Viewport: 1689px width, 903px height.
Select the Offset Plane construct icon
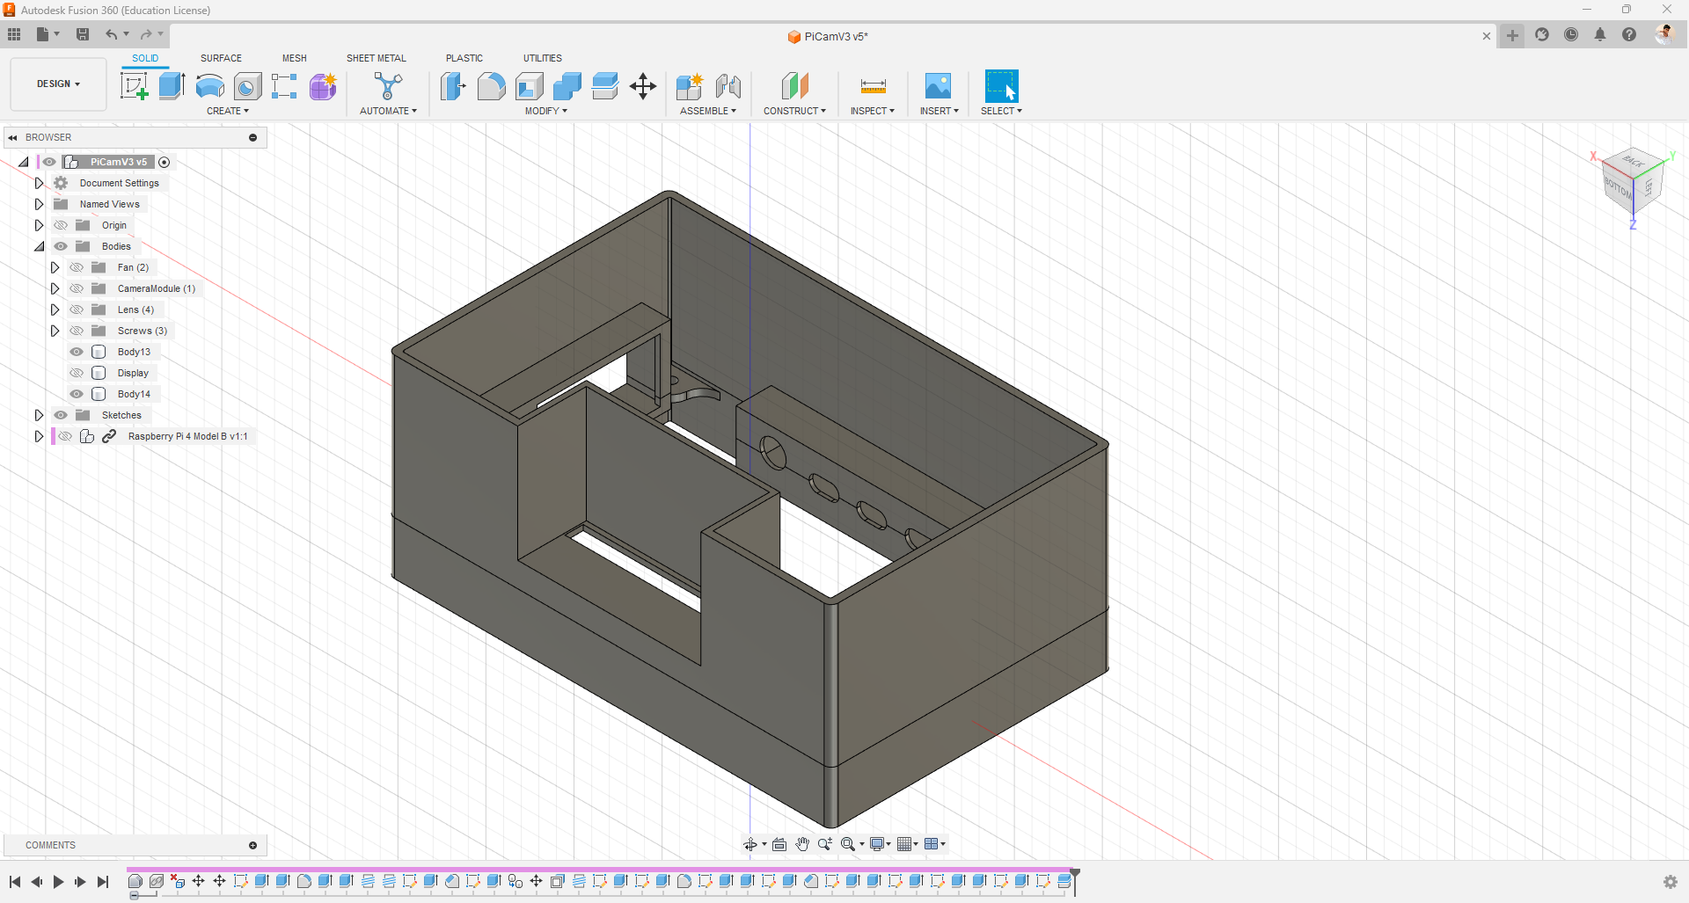coord(794,86)
